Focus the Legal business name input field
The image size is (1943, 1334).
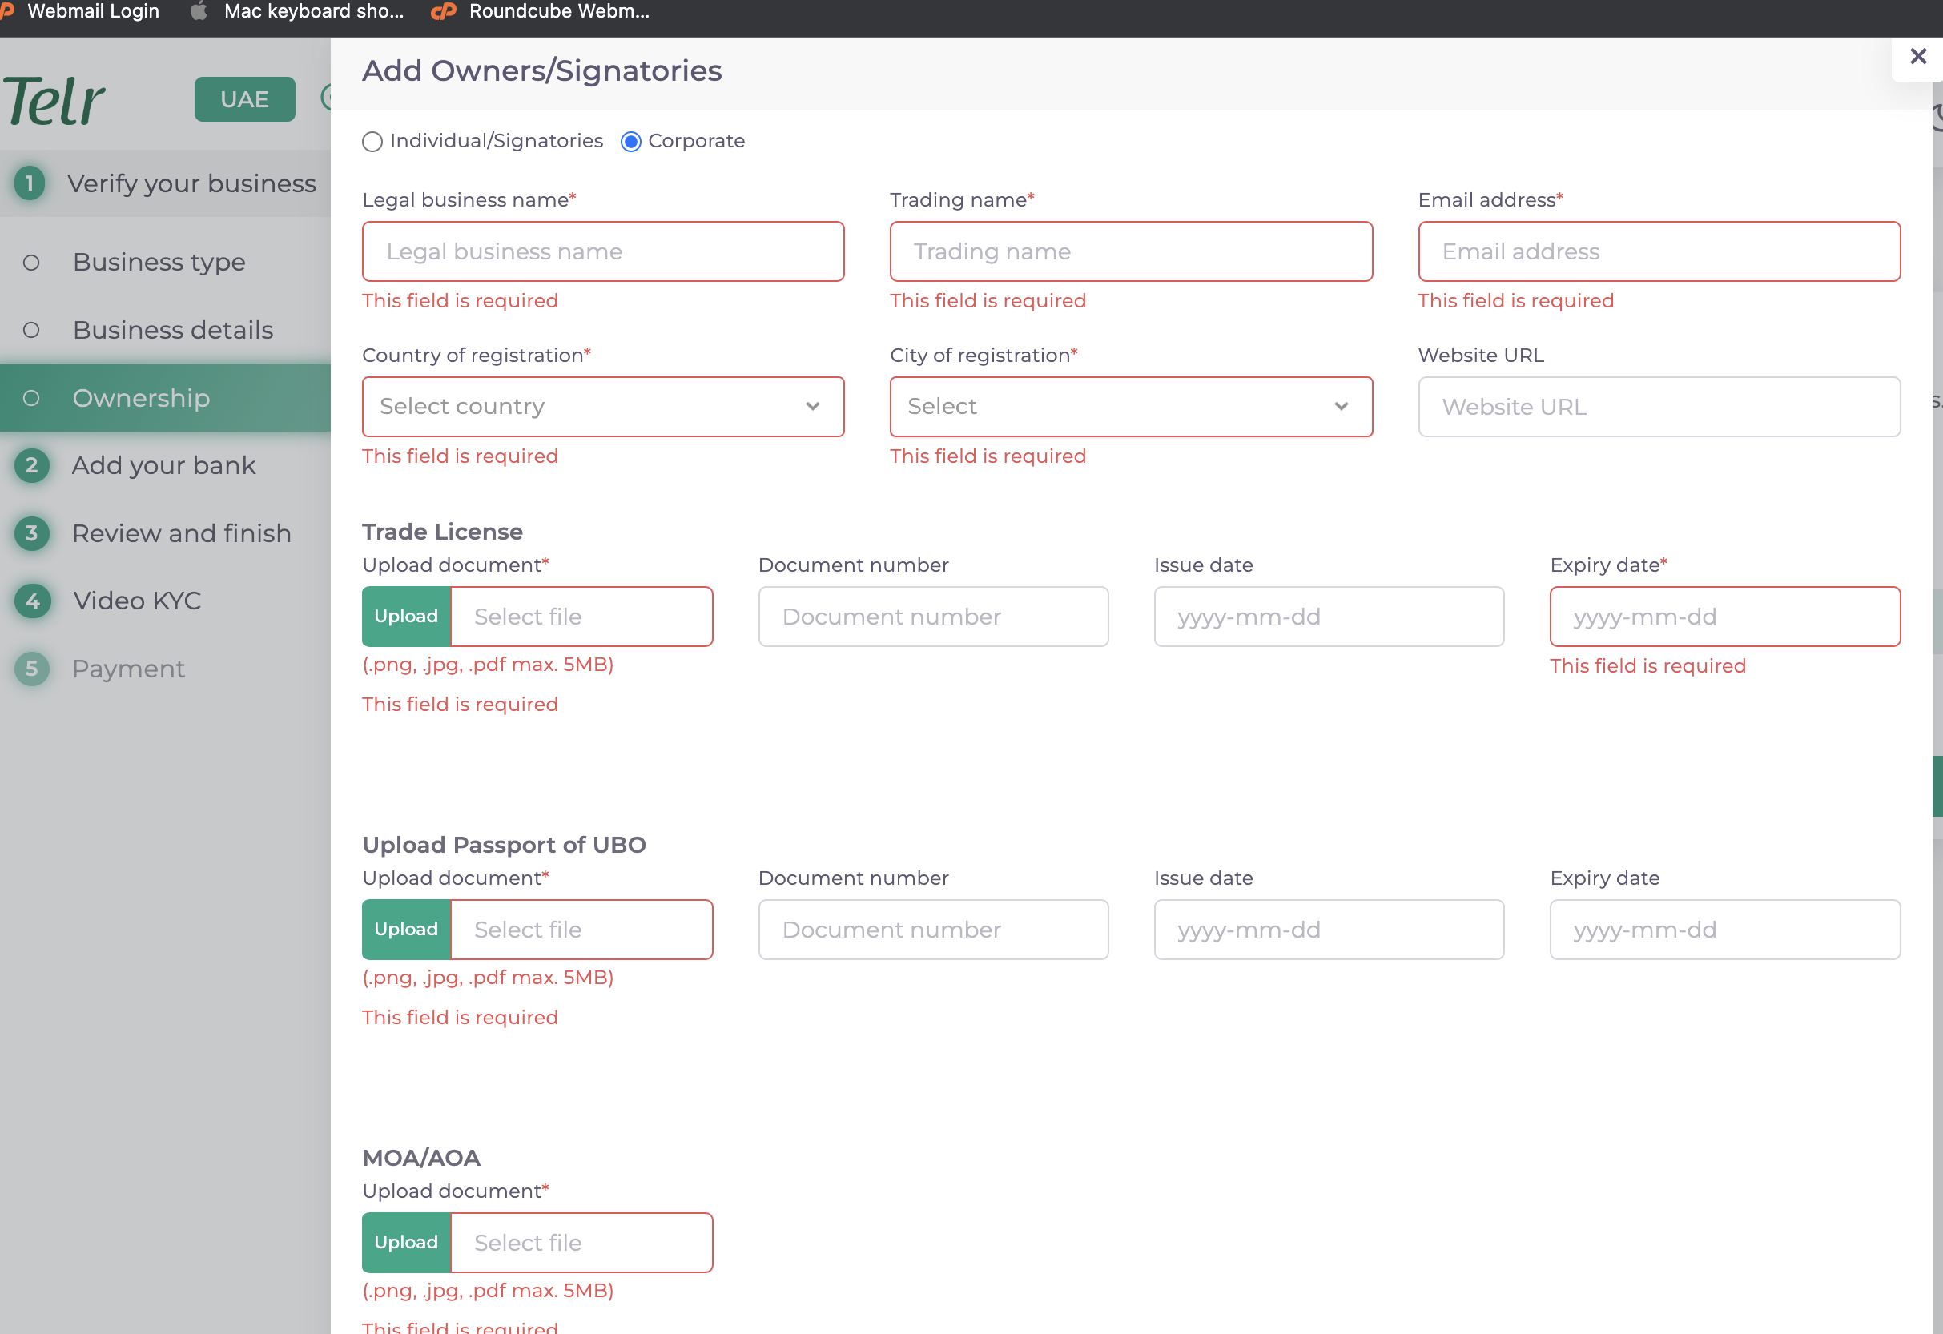tap(603, 251)
